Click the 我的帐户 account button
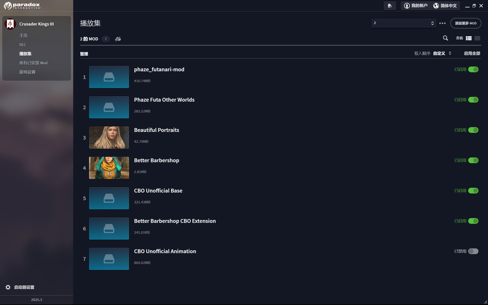This screenshot has height=305, width=488. click(x=416, y=6)
